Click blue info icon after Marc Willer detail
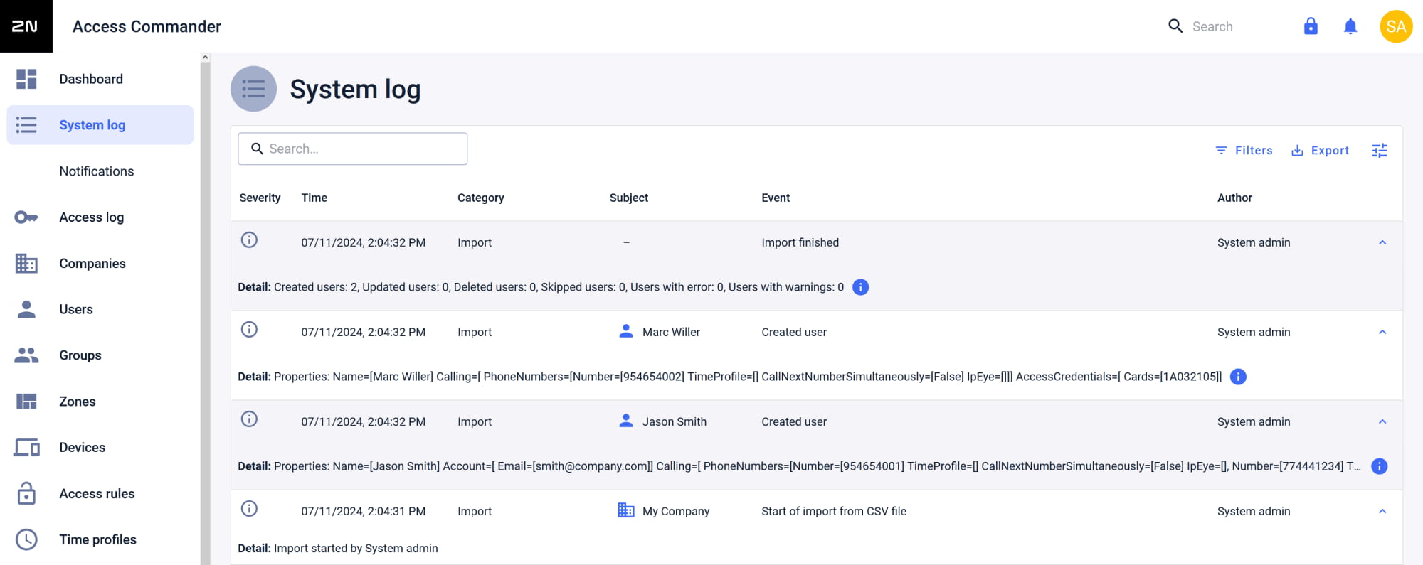This screenshot has width=1423, height=565. point(1238,377)
